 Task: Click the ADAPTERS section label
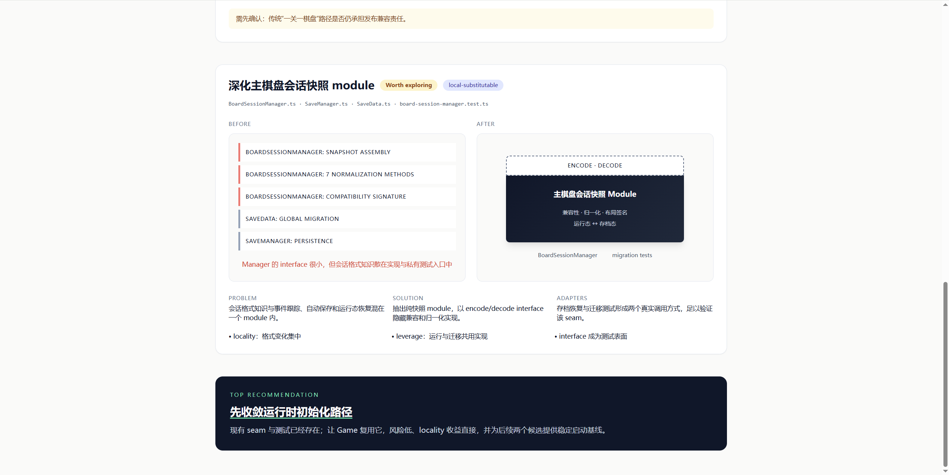point(572,298)
